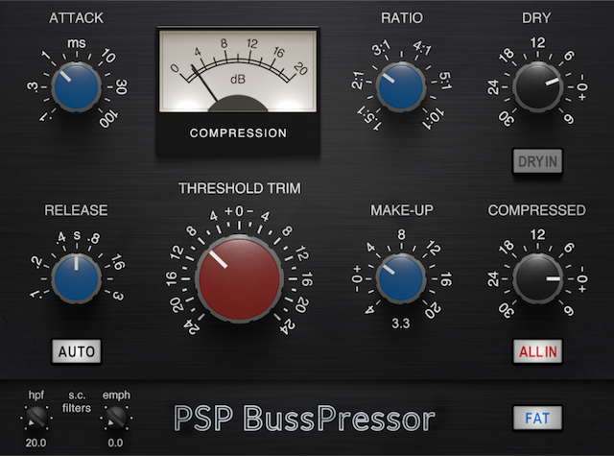Click the blue Attack knob

point(76,87)
